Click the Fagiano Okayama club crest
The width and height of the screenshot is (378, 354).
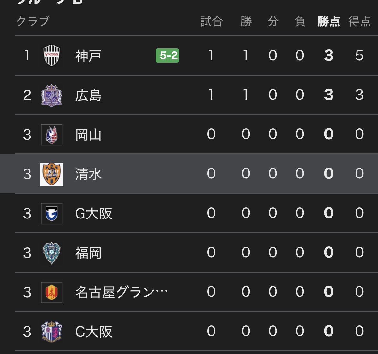pyautogui.click(x=52, y=135)
